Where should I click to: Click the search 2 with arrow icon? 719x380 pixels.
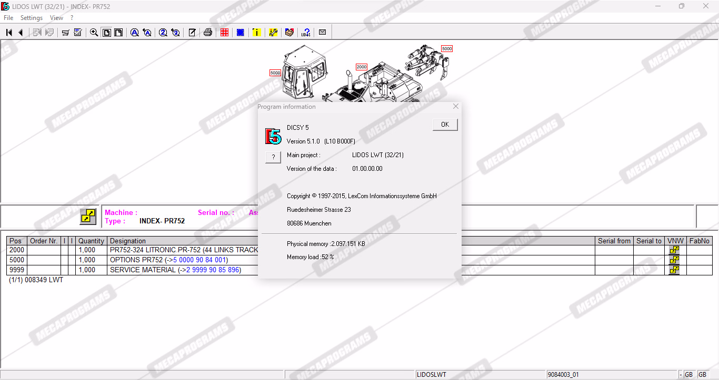[175, 33]
